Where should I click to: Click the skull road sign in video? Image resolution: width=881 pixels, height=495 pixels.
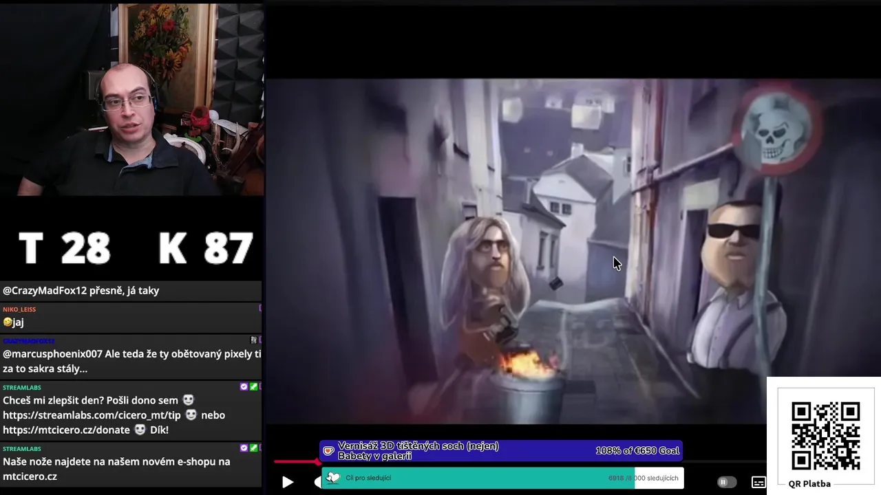tap(777, 131)
